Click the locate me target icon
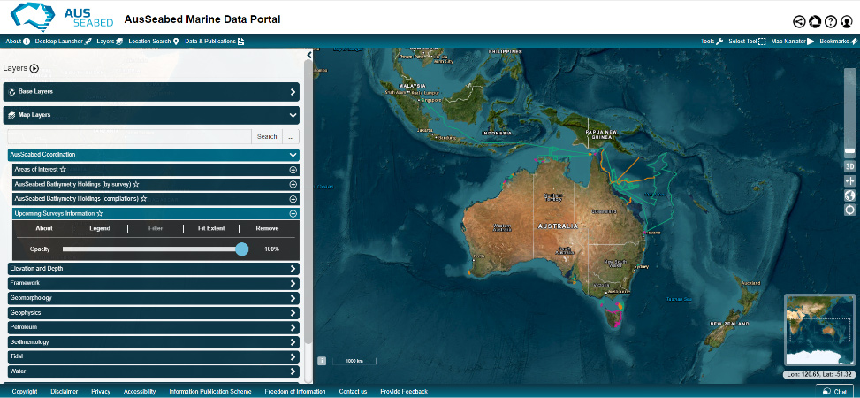The image size is (860, 398). click(x=849, y=210)
